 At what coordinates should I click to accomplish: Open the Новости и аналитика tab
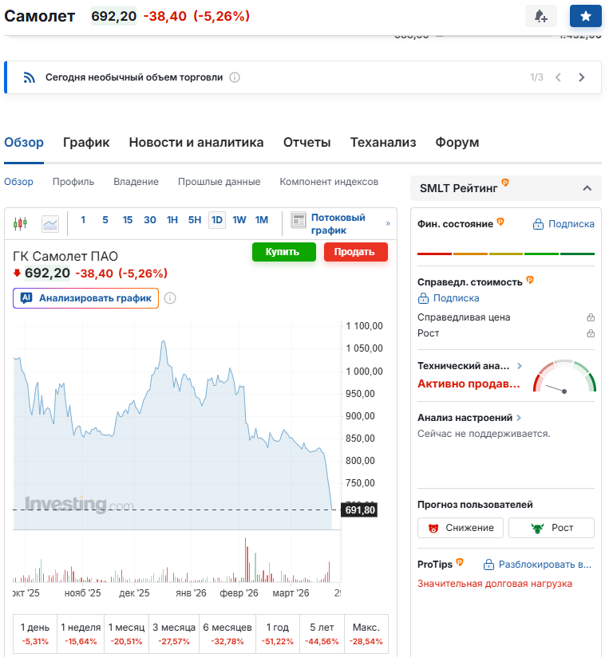(196, 143)
